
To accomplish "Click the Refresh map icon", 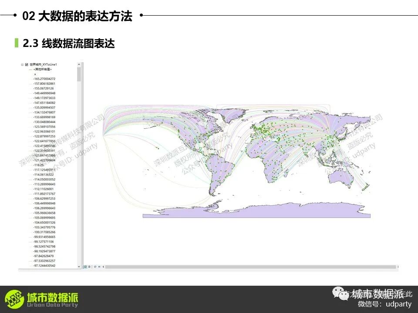I will [x=95, y=266].
